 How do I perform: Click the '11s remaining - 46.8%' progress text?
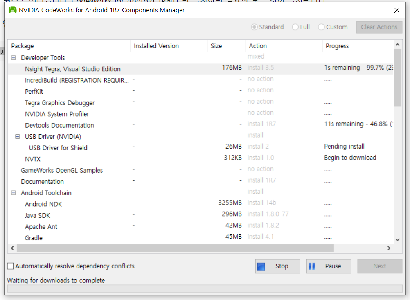tap(358, 124)
